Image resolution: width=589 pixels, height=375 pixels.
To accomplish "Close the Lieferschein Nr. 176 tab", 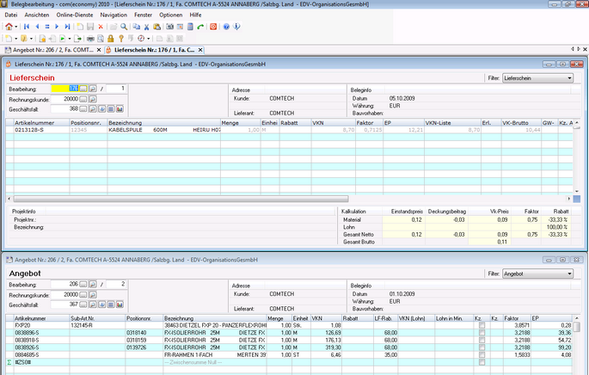I will [x=200, y=50].
